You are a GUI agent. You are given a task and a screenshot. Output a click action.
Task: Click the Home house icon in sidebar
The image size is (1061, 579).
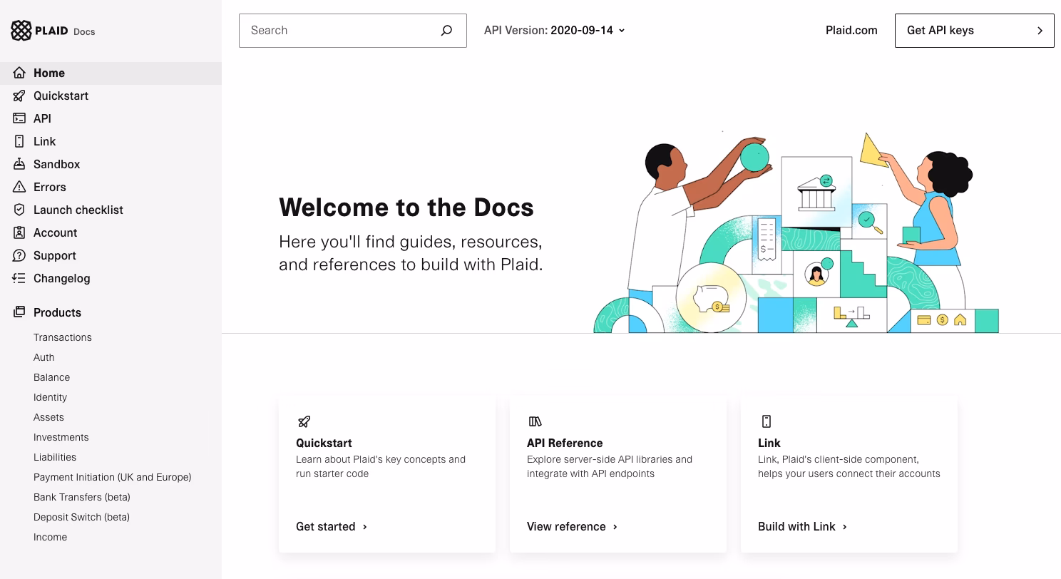(x=19, y=73)
